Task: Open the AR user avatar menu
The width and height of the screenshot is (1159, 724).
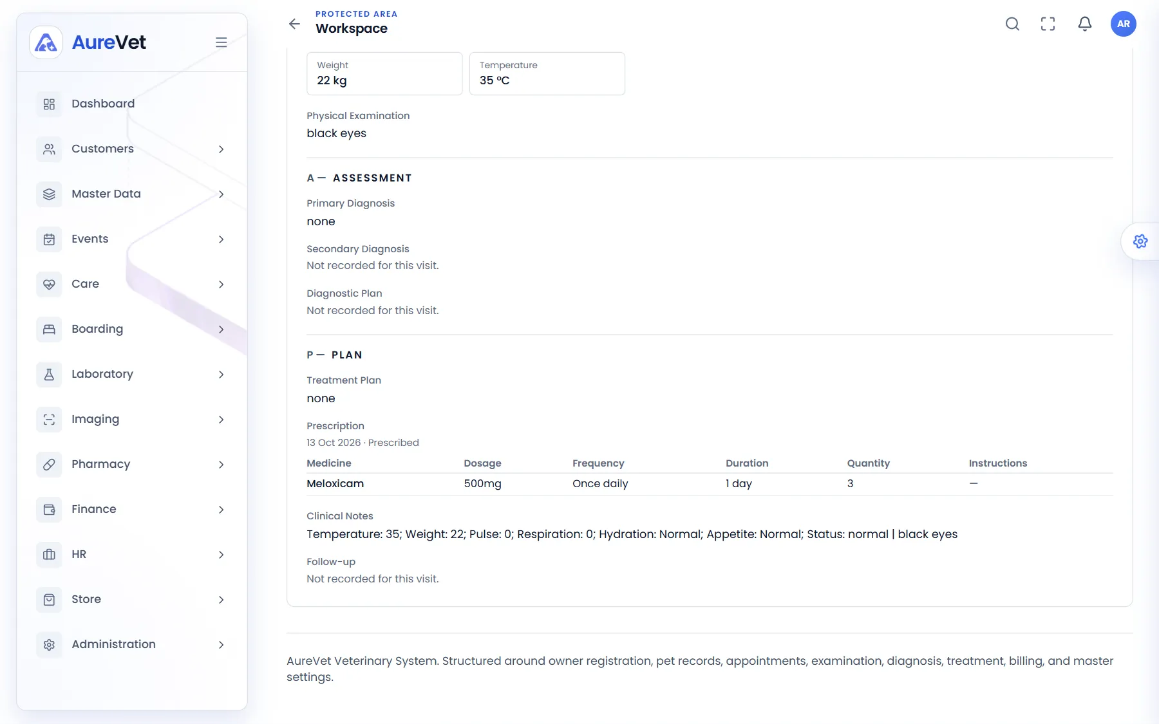Action: coord(1124,24)
